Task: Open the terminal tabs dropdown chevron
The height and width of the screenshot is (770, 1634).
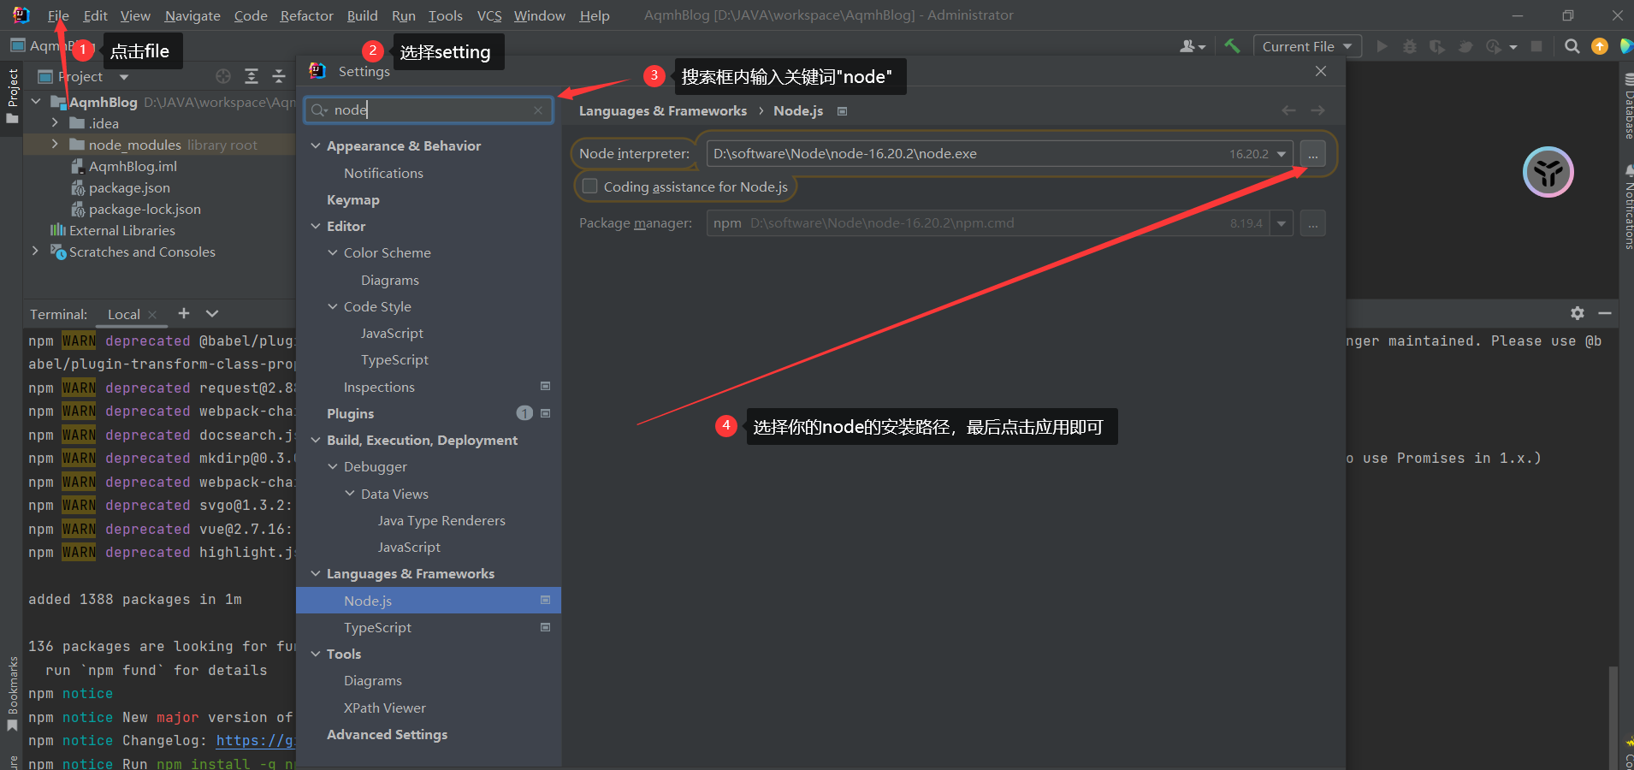Action: [212, 313]
